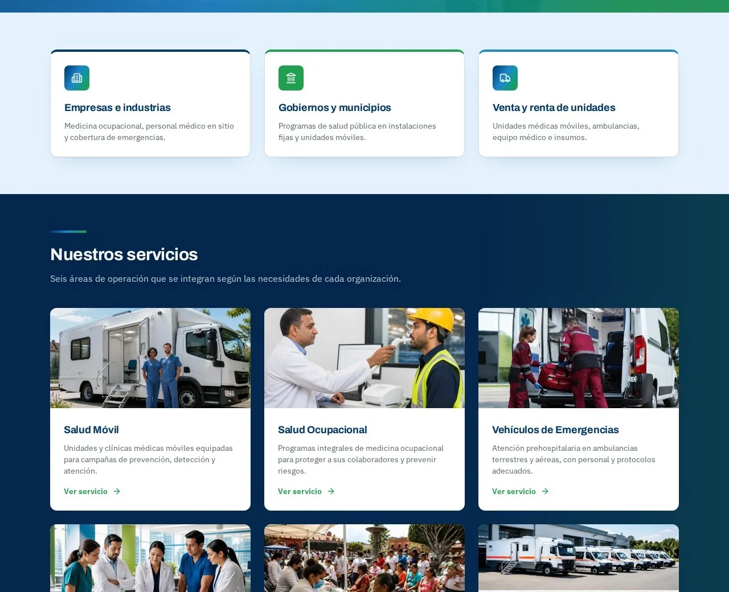Click the government building icon in Gobiernos card
Viewport: 729px width, 592px height.
(x=291, y=78)
